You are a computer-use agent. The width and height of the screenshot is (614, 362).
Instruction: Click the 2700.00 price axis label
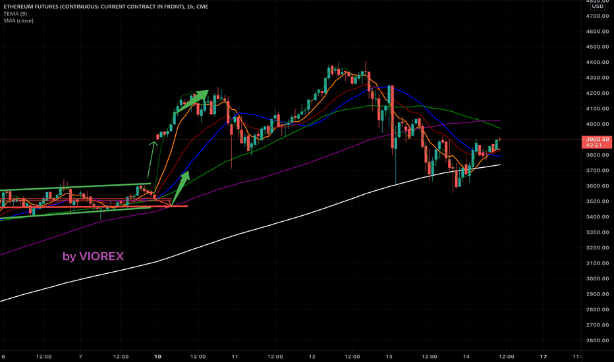[598, 325]
